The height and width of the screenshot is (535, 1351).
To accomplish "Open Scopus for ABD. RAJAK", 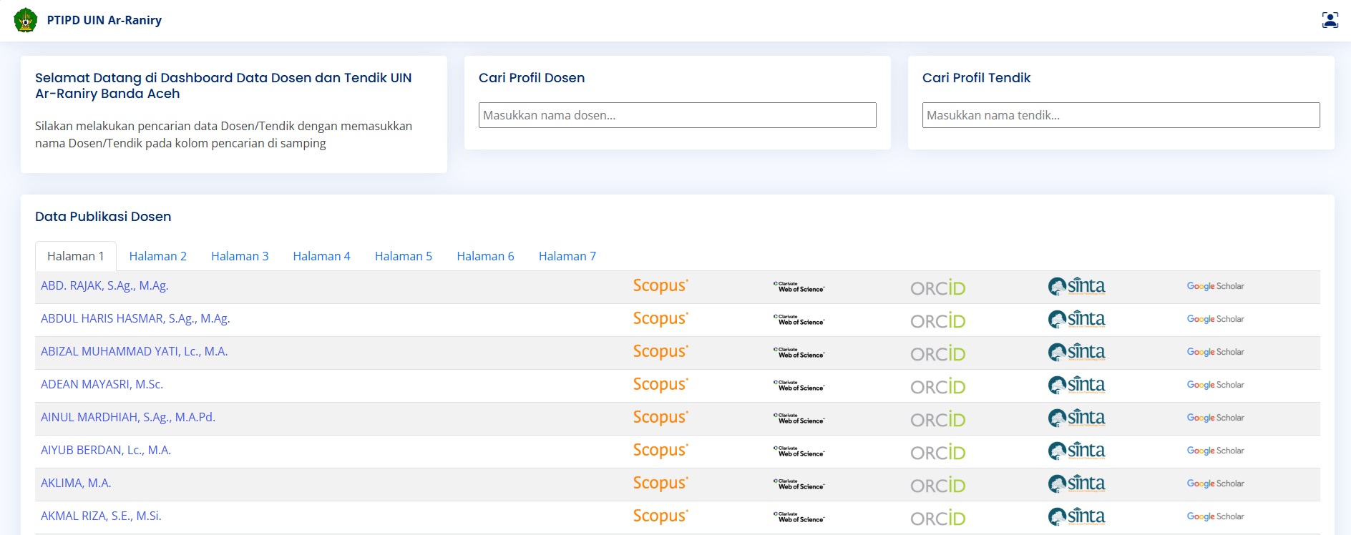I will pos(660,286).
